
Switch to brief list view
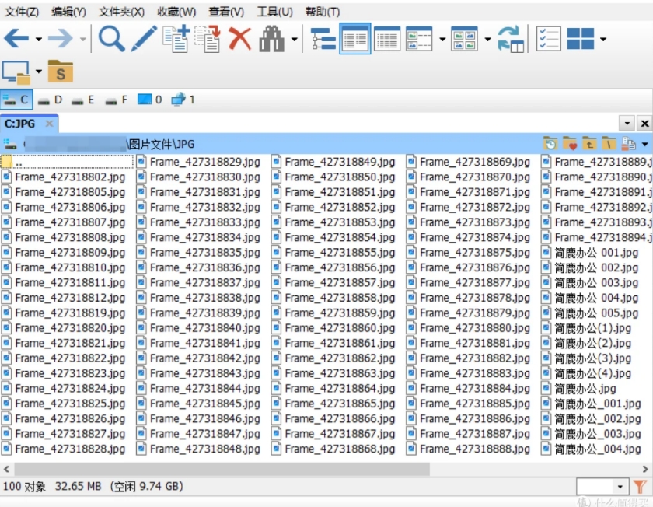tap(354, 39)
